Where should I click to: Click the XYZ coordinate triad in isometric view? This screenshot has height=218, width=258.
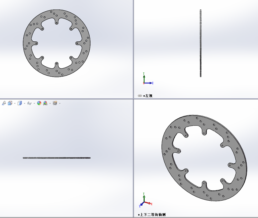[146, 200]
